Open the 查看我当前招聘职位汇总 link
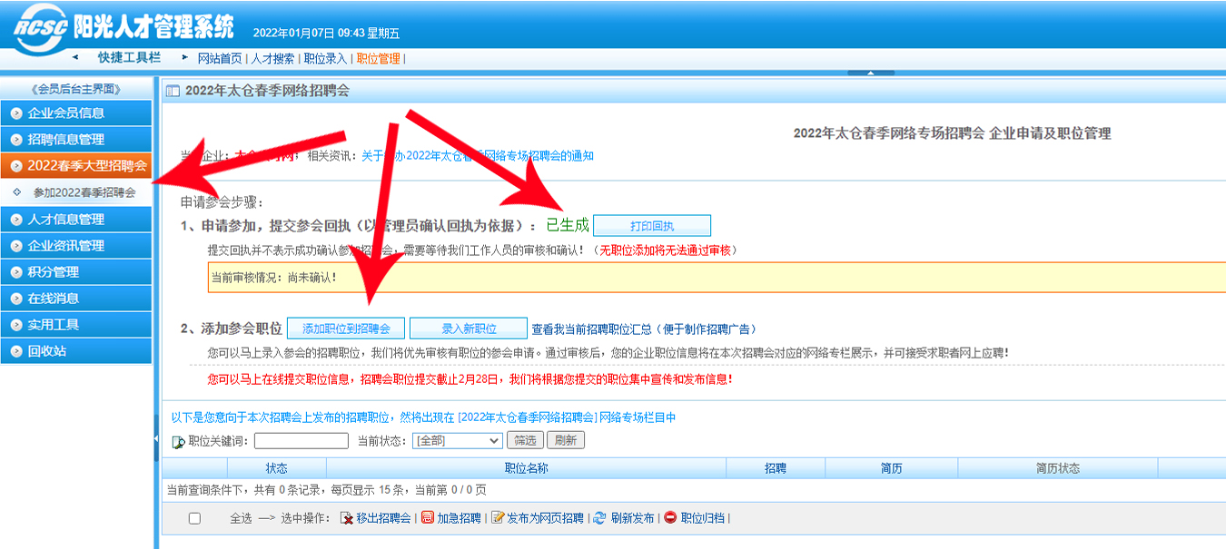Image resolution: width=1226 pixels, height=549 pixels. pyautogui.click(x=643, y=329)
